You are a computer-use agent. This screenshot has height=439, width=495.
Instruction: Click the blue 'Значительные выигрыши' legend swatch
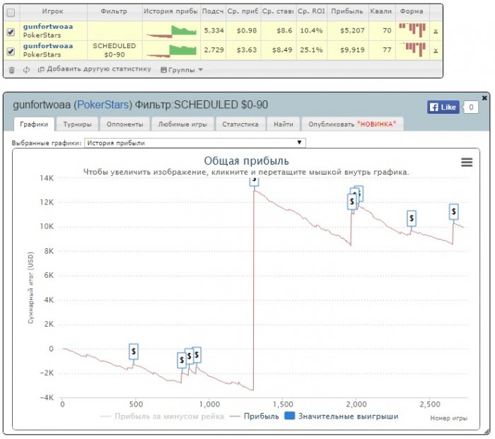tap(289, 416)
